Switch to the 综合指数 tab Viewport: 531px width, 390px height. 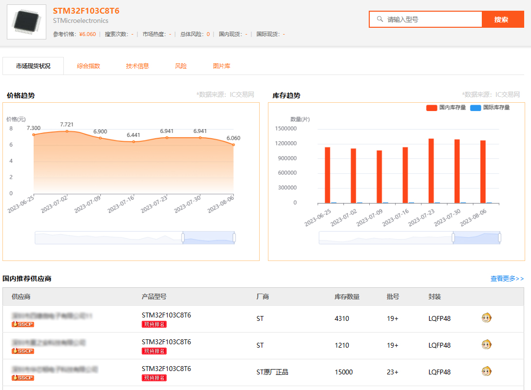88,66
